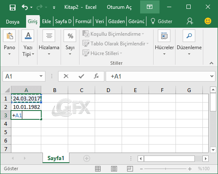The height and width of the screenshot is (174, 218).
Task: Collapse the ribbon with the chevron
Action: coord(211,63)
